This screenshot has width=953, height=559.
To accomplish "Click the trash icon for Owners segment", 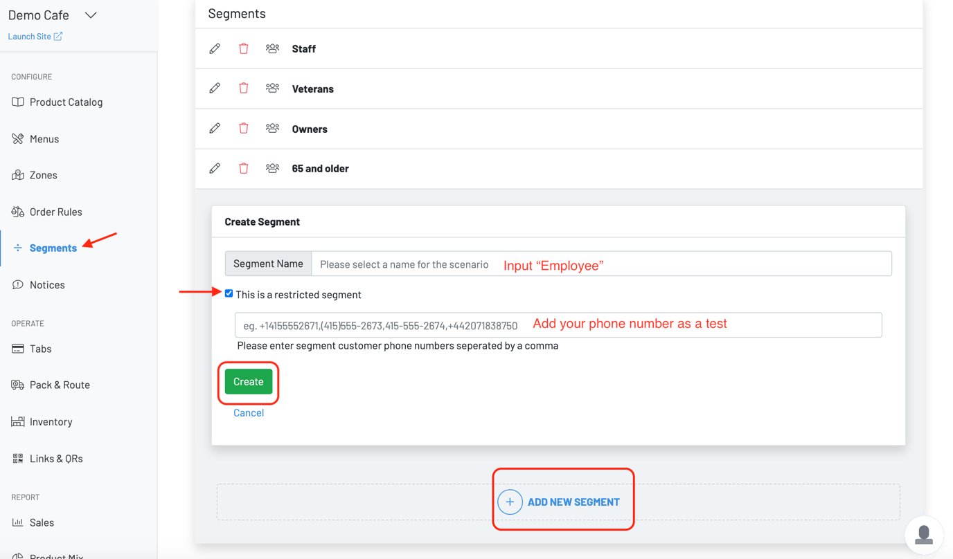I will (x=244, y=129).
